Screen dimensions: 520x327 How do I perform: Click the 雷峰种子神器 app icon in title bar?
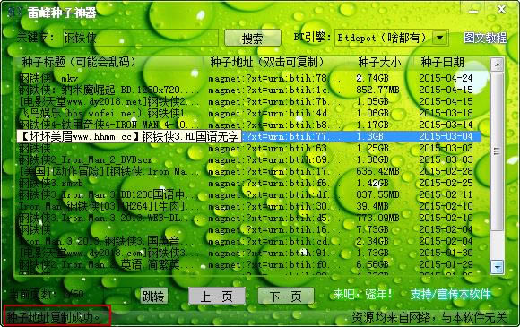pyautogui.click(x=14, y=13)
